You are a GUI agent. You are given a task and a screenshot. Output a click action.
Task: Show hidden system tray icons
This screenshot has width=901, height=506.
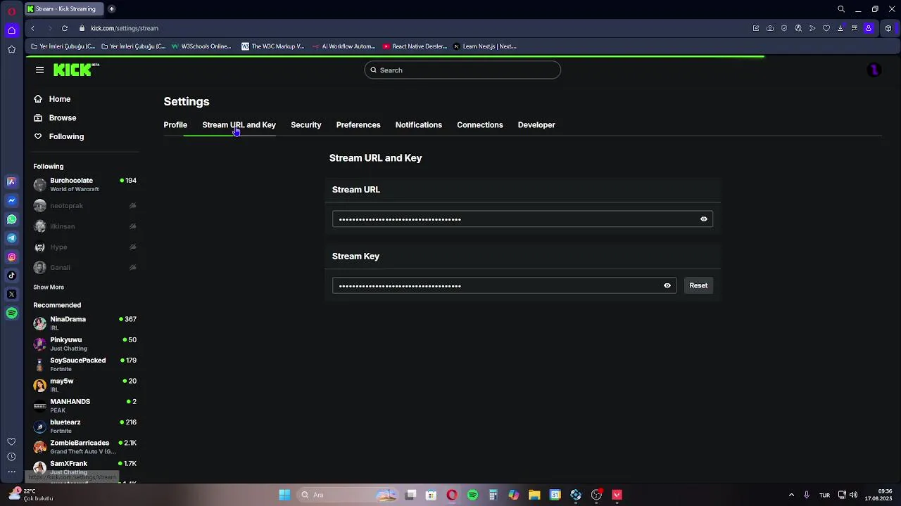791,495
